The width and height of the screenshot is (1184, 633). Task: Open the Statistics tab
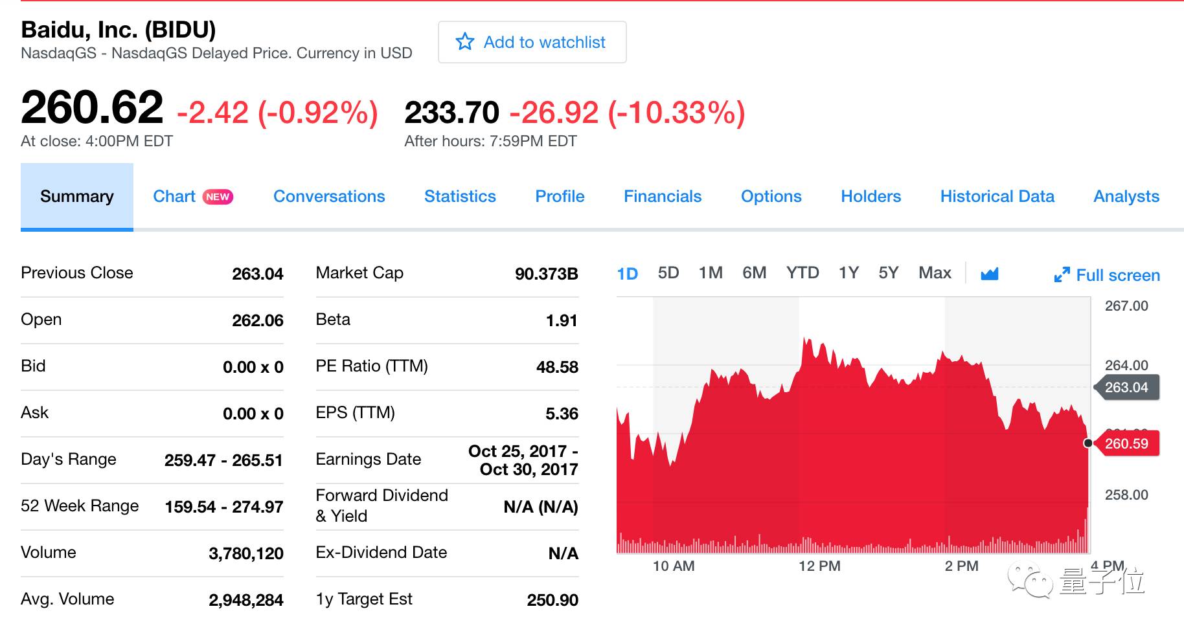click(x=460, y=197)
